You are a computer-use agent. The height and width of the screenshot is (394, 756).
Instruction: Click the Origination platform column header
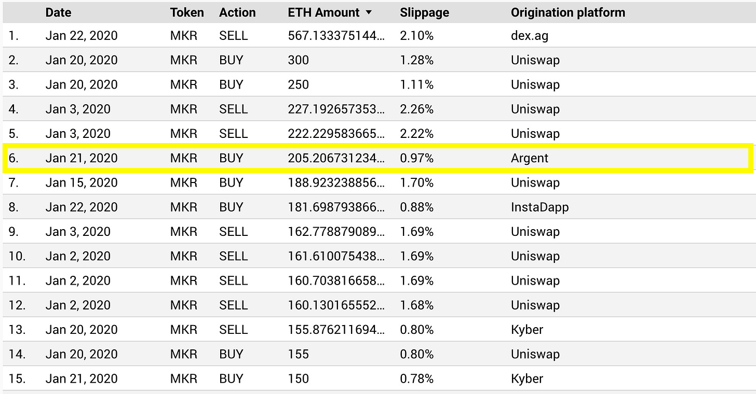pyautogui.click(x=568, y=12)
